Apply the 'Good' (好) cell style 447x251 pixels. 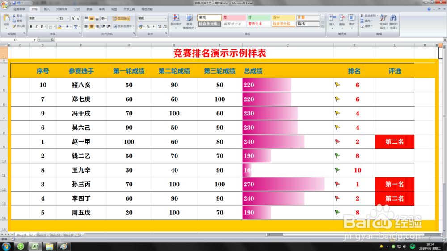coord(258,17)
